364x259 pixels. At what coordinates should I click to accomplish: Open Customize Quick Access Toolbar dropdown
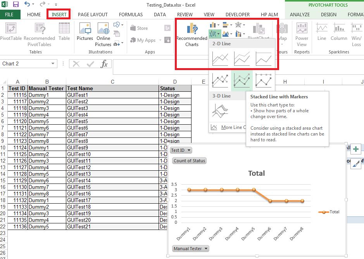56,4
